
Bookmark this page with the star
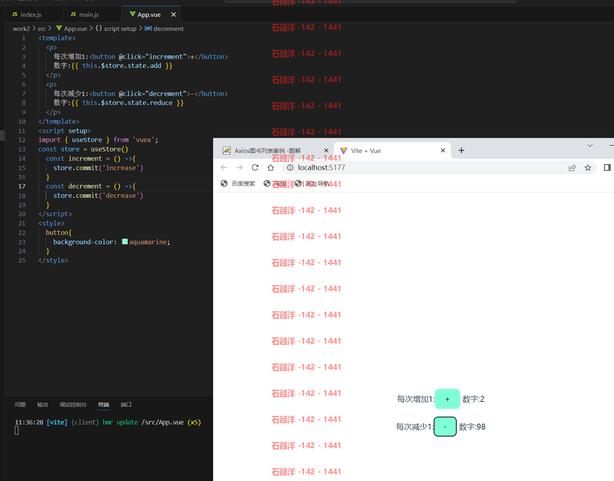coord(588,168)
